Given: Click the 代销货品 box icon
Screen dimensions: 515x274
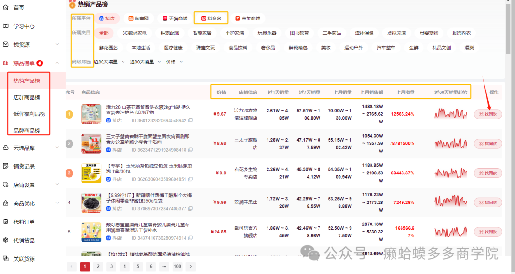Looking at the screenshot, I should tap(6, 240).
